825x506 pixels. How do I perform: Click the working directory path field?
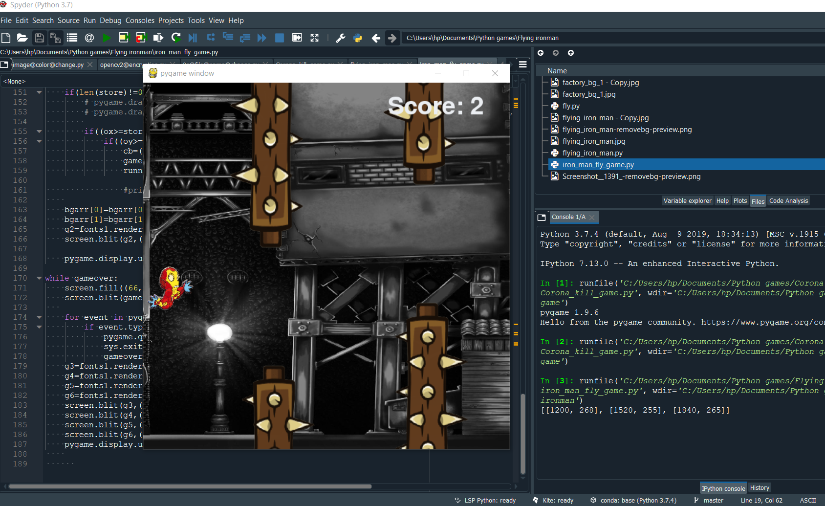[x=613, y=38]
